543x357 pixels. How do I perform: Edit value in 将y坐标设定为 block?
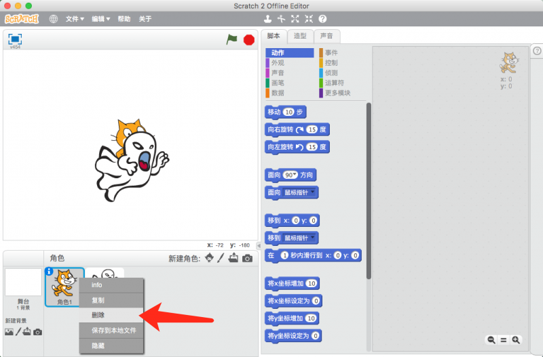point(315,335)
